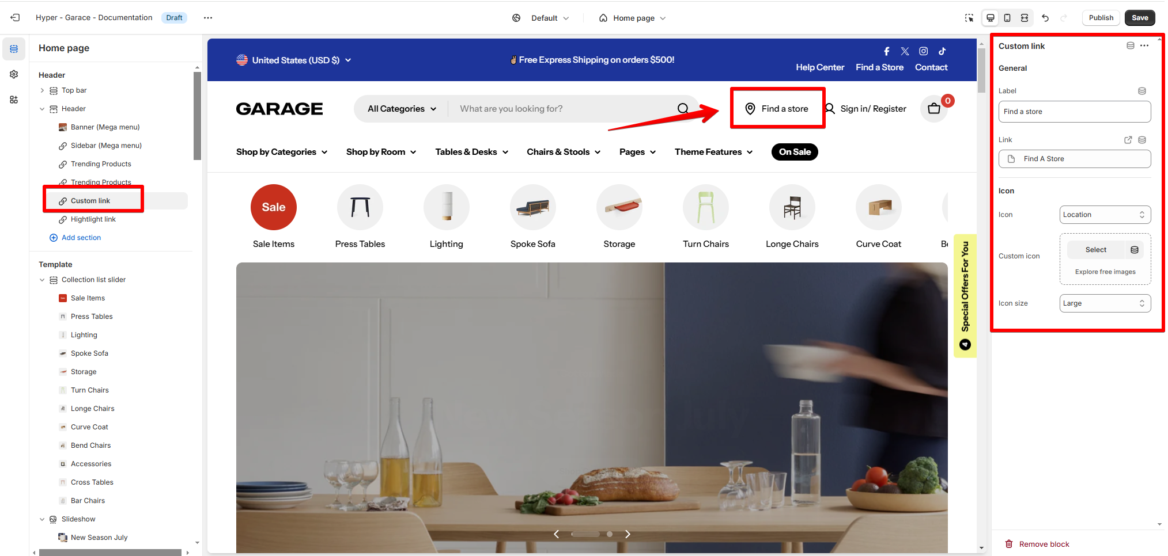
Task: Open the Default theme context dropdown
Action: pos(540,18)
